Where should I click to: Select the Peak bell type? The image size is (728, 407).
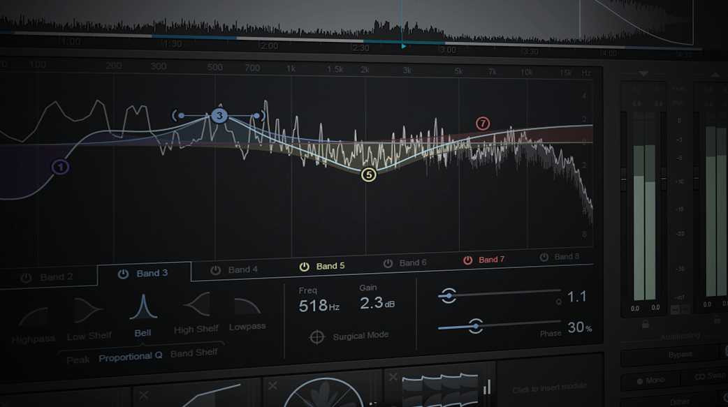(x=78, y=360)
